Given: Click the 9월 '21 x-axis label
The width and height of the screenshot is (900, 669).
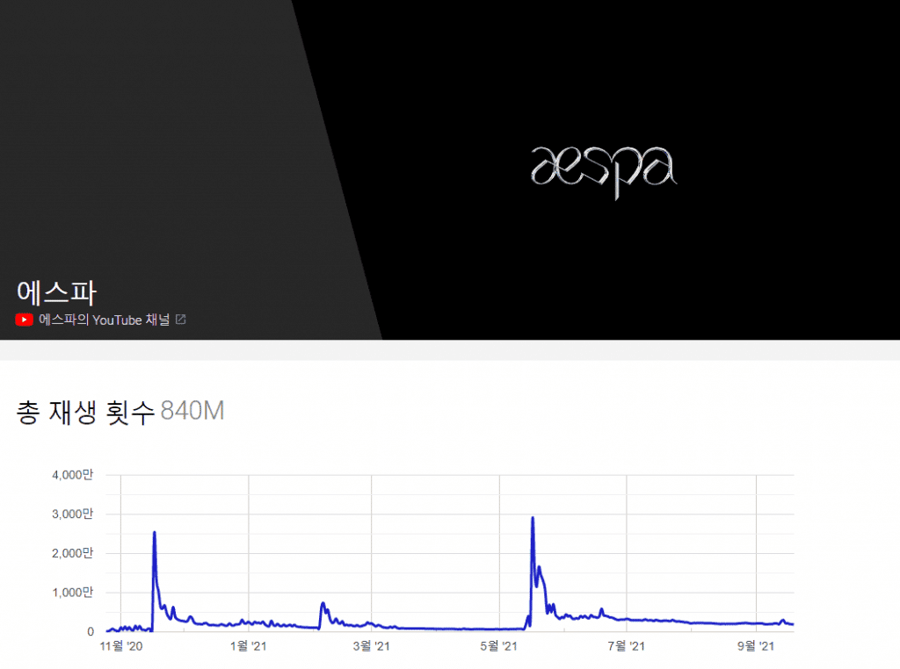Looking at the screenshot, I should click(755, 647).
